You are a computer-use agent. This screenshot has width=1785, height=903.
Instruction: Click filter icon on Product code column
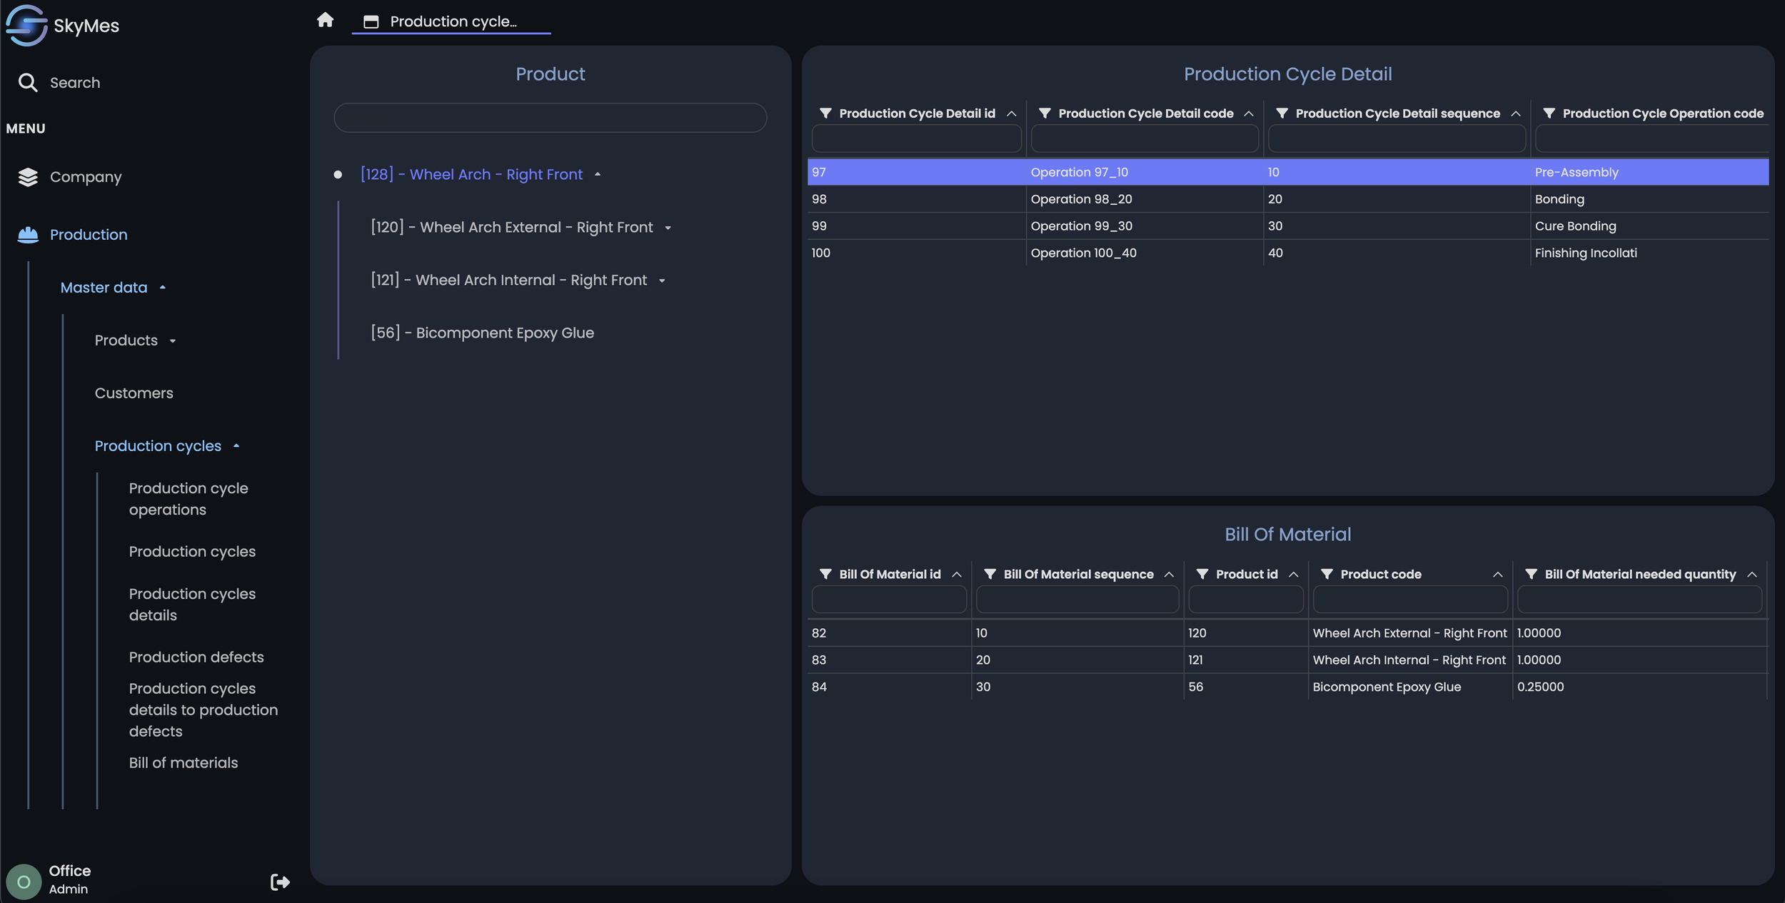[x=1327, y=575]
